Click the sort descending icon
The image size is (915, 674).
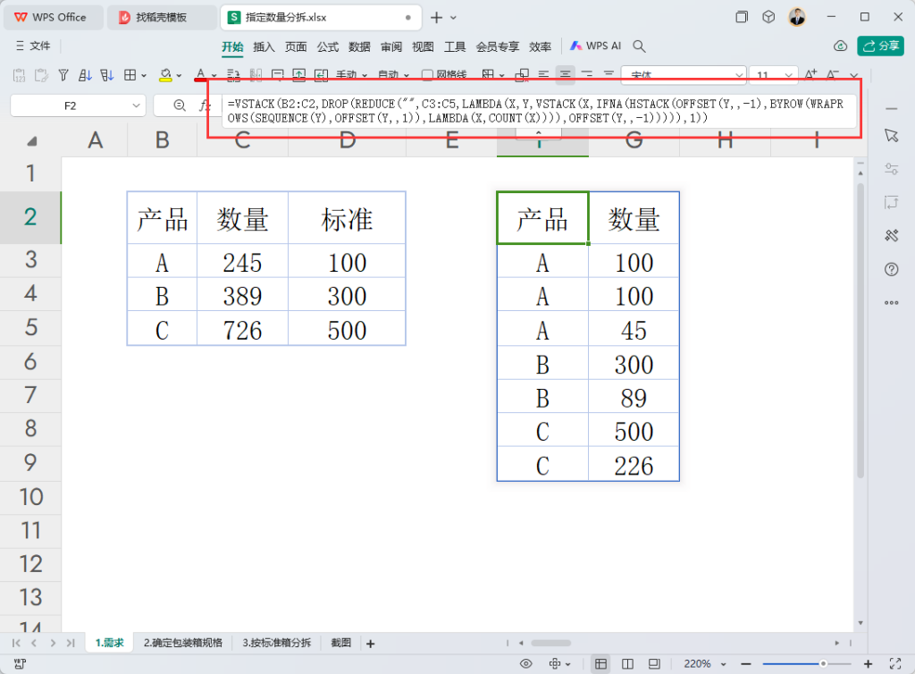click(107, 75)
